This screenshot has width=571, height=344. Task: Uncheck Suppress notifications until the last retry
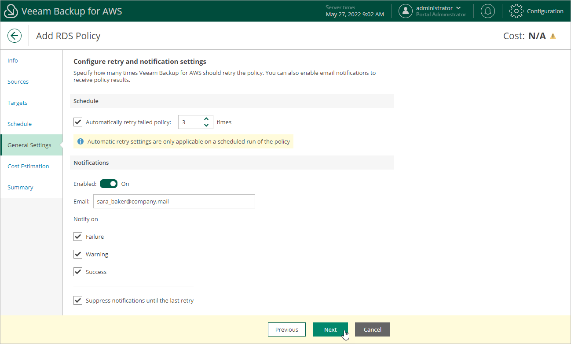click(78, 300)
